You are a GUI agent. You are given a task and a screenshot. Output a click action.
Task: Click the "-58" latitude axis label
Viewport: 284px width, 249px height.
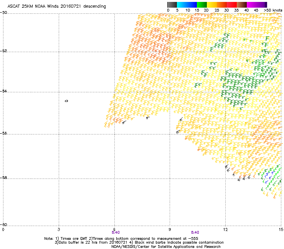pyautogui.click(x=4, y=178)
